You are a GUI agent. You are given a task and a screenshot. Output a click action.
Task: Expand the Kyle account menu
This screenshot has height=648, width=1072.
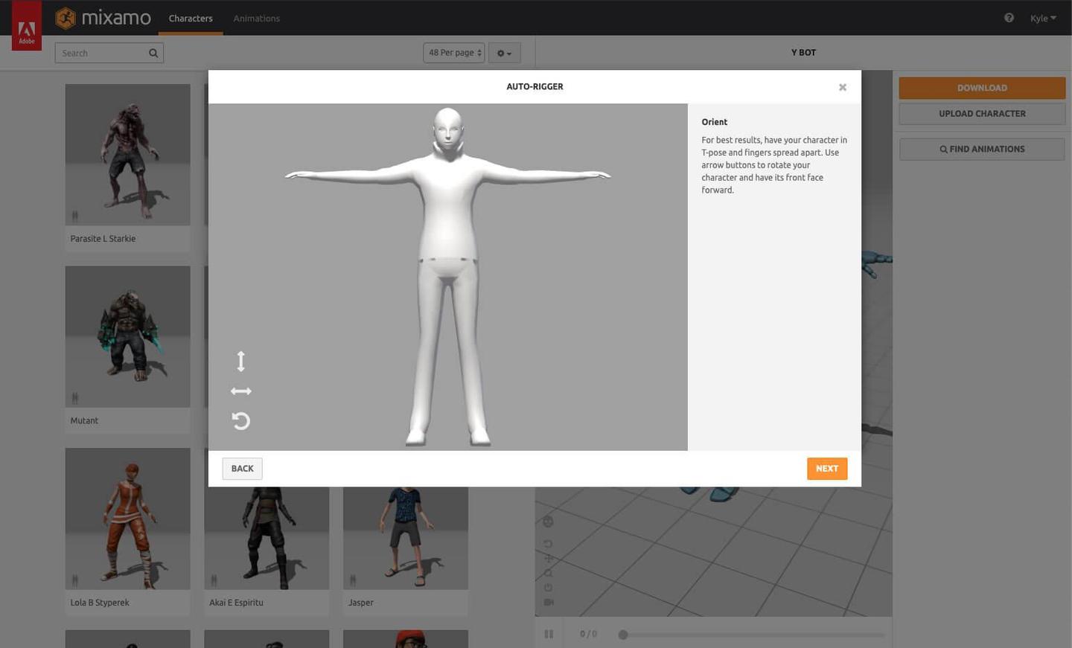1042,17
